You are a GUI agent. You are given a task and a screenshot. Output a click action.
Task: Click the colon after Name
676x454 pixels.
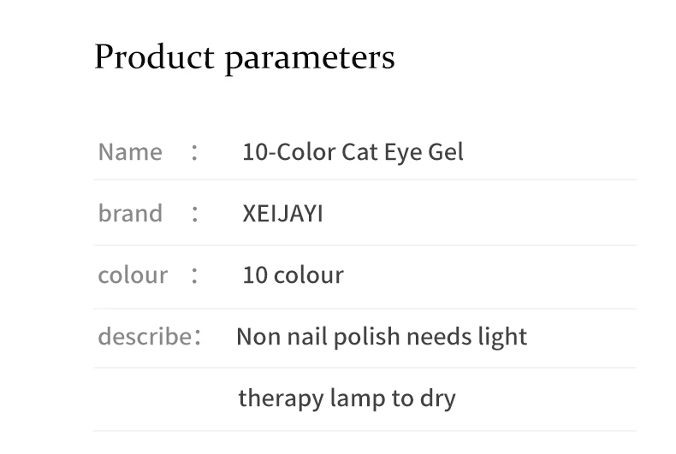pos(195,152)
